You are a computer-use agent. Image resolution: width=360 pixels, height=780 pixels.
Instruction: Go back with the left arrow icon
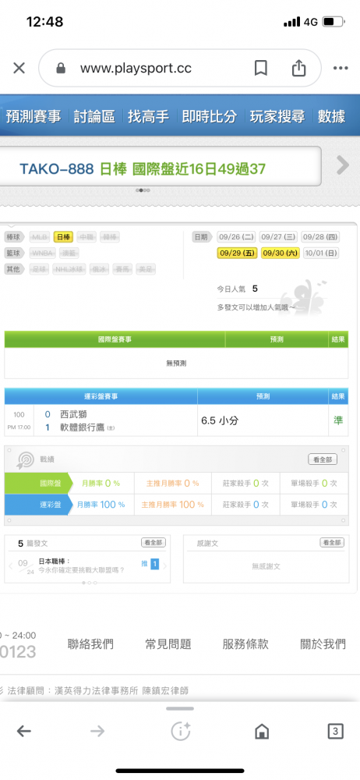(24, 731)
